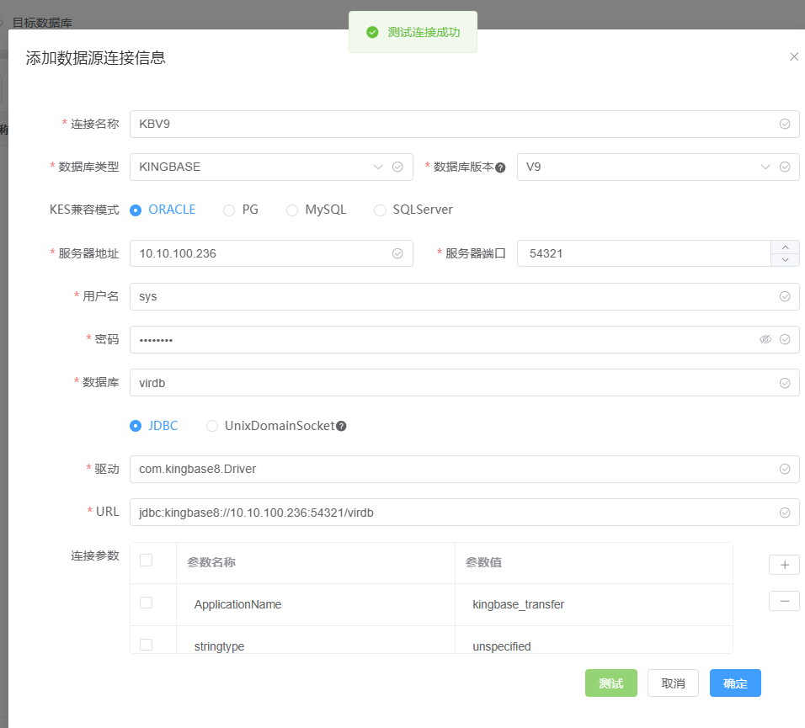Viewport: 805px width, 728px height.
Task: Click the kingbase_transfer value cell
Action: 594,604
